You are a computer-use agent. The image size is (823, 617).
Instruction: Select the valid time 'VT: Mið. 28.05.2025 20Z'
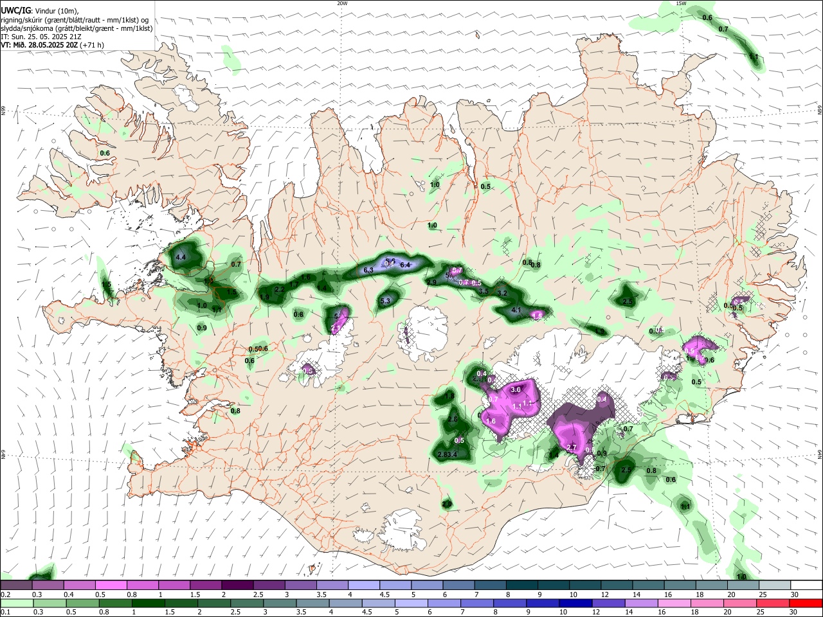pos(40,45)
